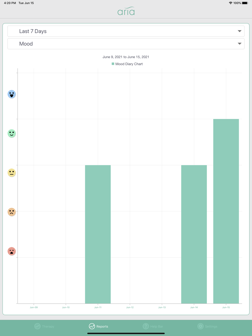Tap the Settings gear icon
Image resolution: width=252 pixels, height=336 pixels.
[x=200, y=326]
